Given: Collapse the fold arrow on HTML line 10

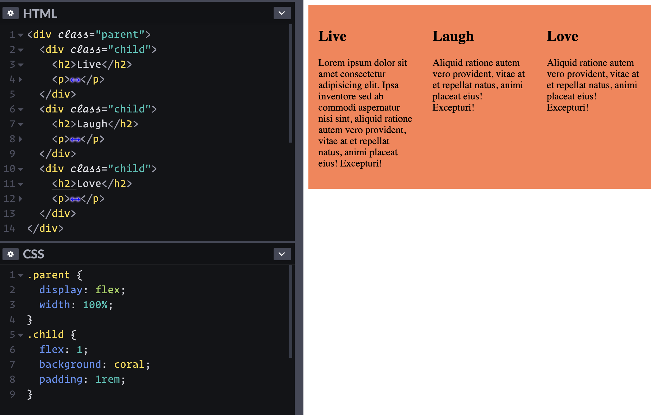Looking at the screenshot, I should [21, 169].
